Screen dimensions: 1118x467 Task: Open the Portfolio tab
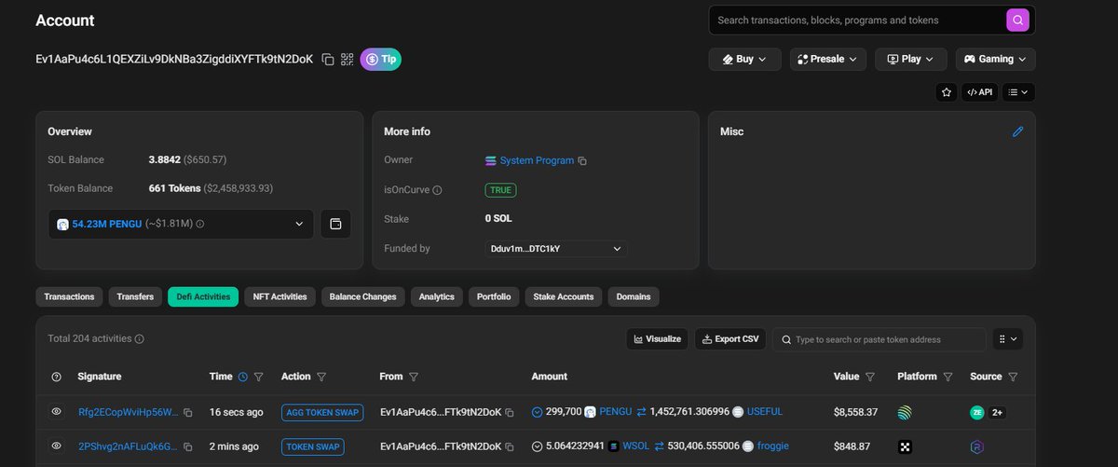(494, 296)
